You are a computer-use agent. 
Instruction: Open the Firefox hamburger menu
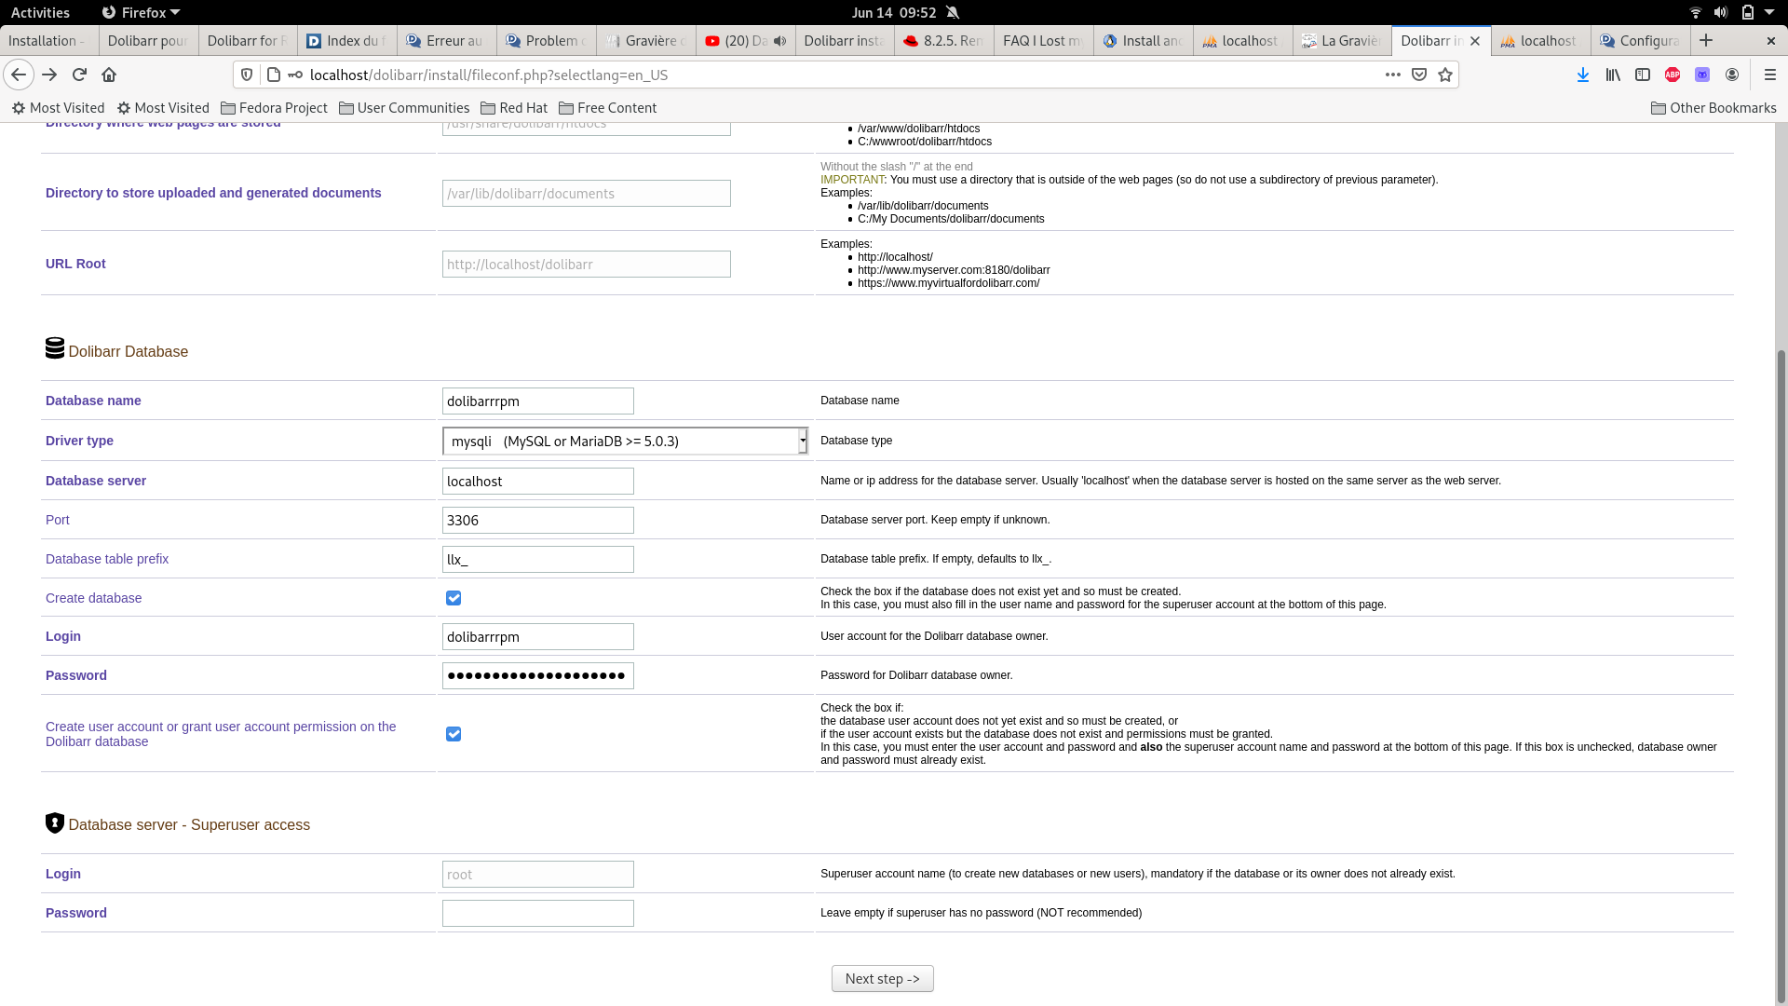tap(1770, 75)
